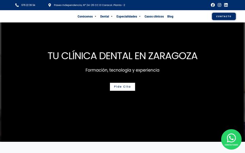Expand the Conócenos dropdown arrow
The width and height of the screenshot is (245, 153).
pos(96,16)
